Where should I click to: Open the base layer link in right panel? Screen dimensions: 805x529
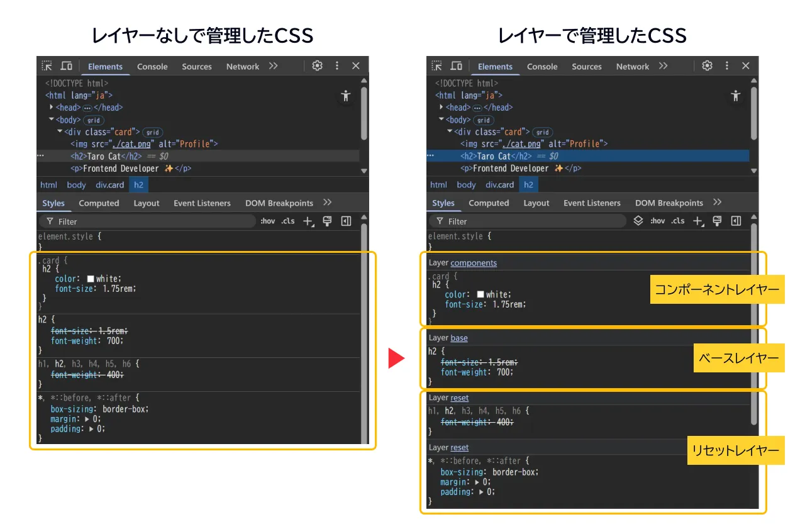click(459, 338)
